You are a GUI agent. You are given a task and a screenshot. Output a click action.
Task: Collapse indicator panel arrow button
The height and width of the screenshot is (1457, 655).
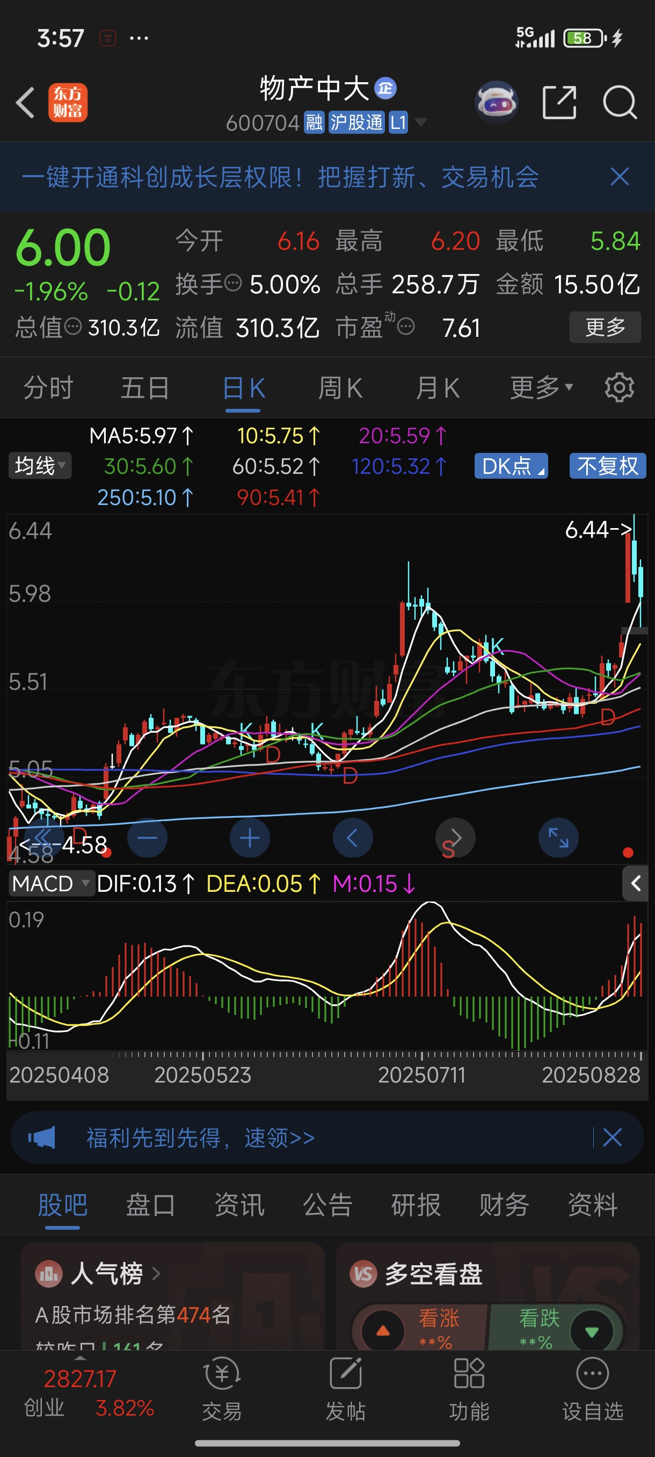(635, 883)
